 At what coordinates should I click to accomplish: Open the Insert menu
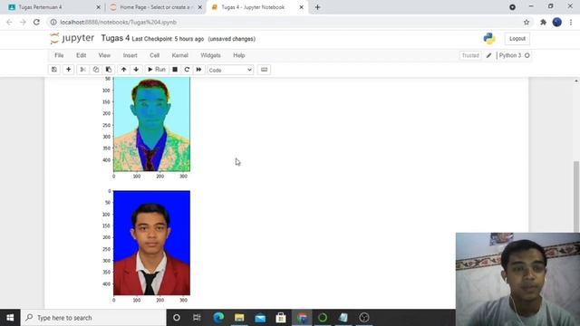[x=130, y=55]
